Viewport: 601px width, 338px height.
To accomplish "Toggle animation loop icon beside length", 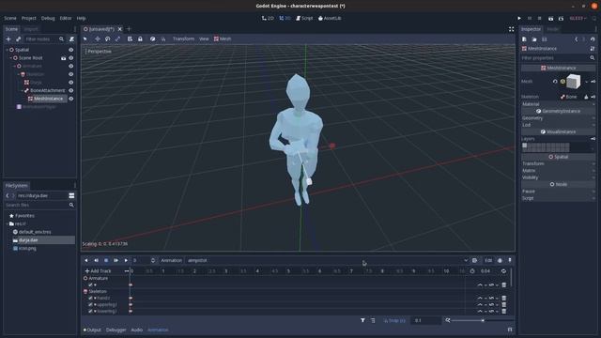I will (x=503, y=271).
